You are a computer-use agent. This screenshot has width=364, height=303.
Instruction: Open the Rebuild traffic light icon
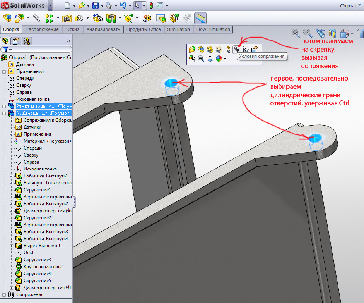(x=151, y=6)
